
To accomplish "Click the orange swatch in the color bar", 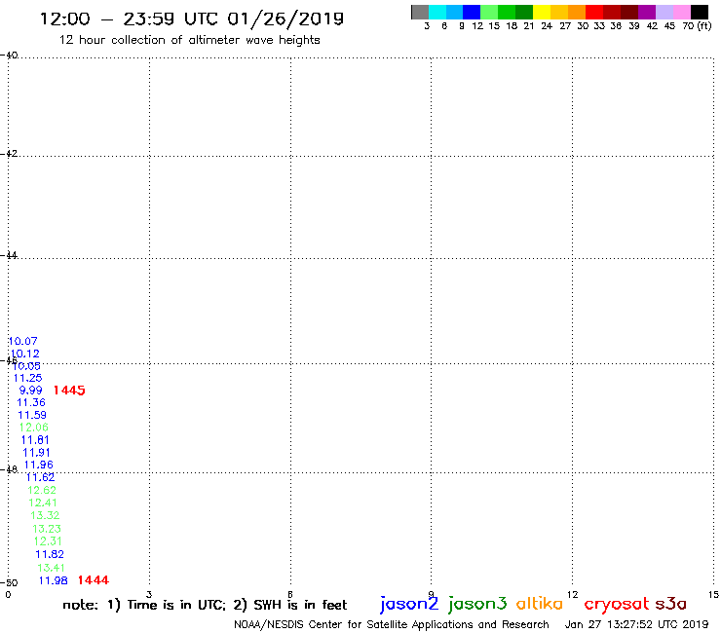I will (577, 12).
